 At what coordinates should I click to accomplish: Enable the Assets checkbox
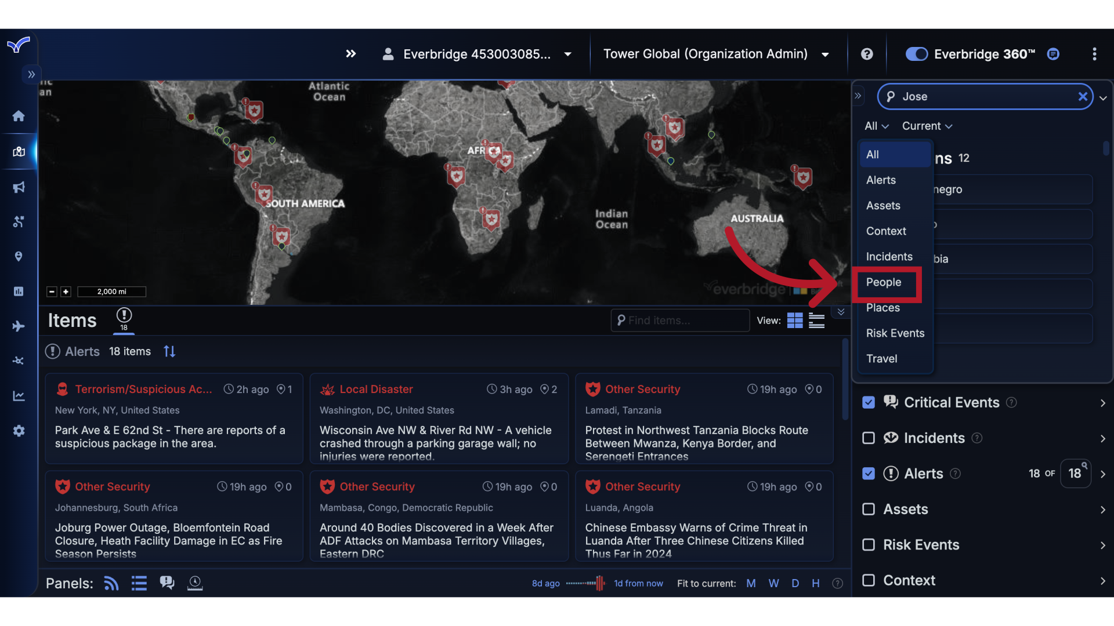point(868,509)
